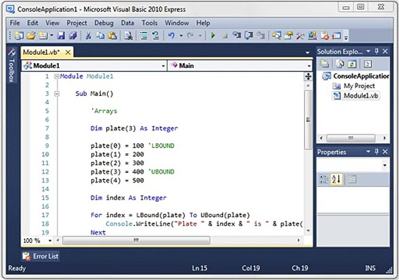Viewport: 399px width, 280px height.
Task: Select My Project in Solution Explorer
Action: pyautogui.click(x=359, y=86)
